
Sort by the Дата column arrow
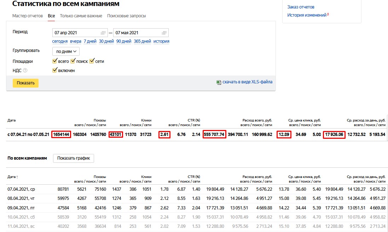[x=17, y=177]
